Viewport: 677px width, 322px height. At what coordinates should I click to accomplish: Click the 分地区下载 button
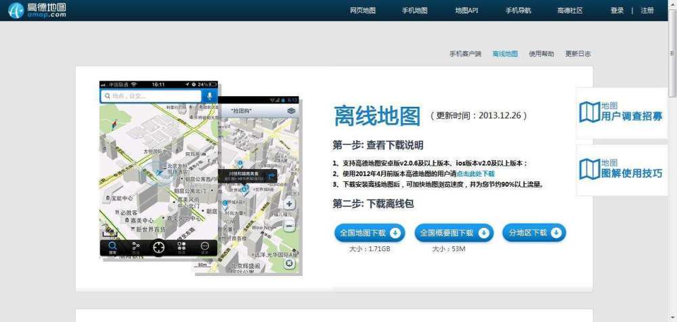coord(534,233)
